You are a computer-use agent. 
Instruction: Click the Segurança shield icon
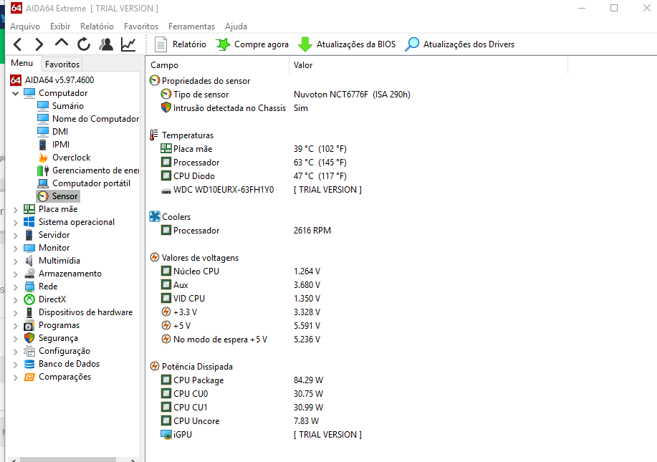(29, 338)
